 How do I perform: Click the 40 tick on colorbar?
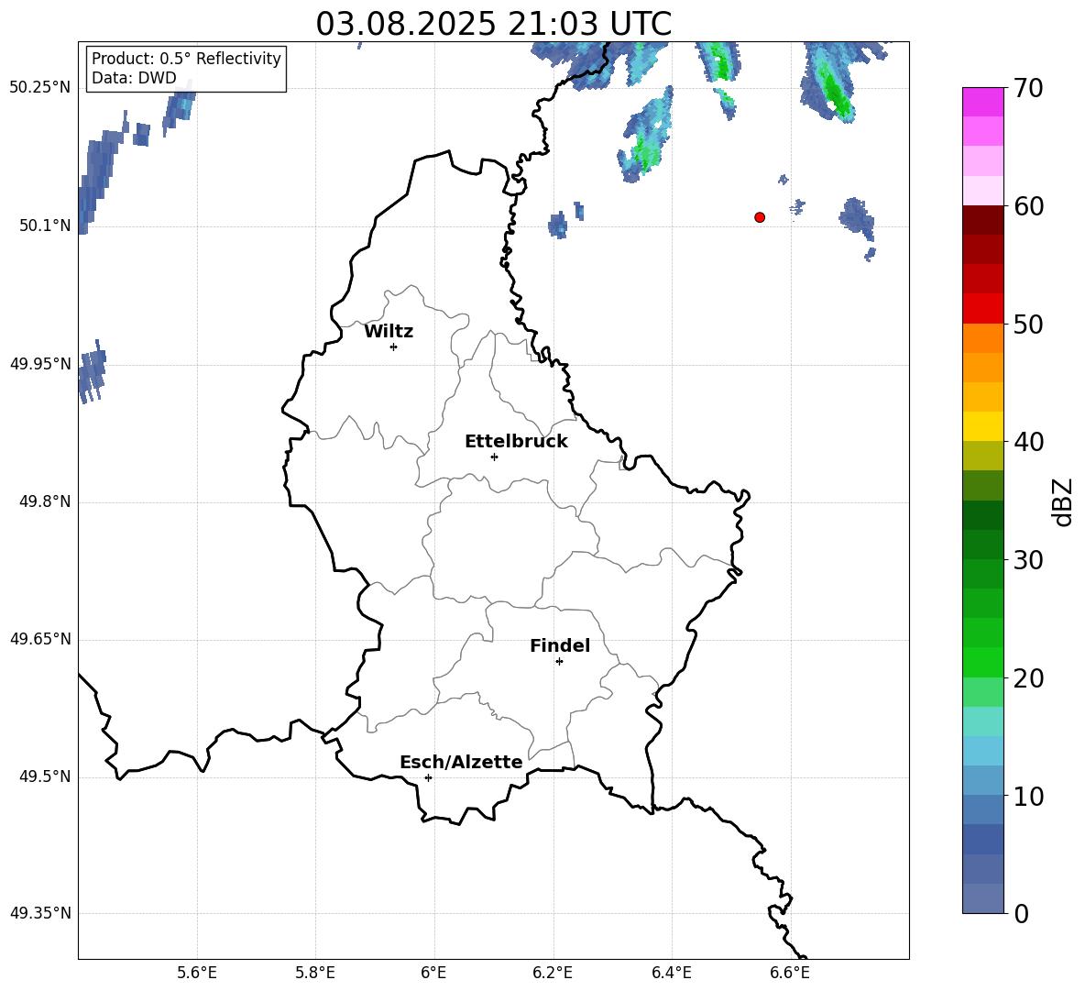[1028, 442]
